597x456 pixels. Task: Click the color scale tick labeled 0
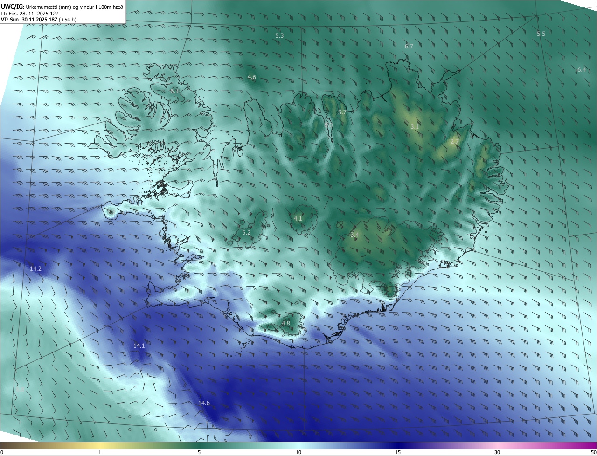(1, 452)
